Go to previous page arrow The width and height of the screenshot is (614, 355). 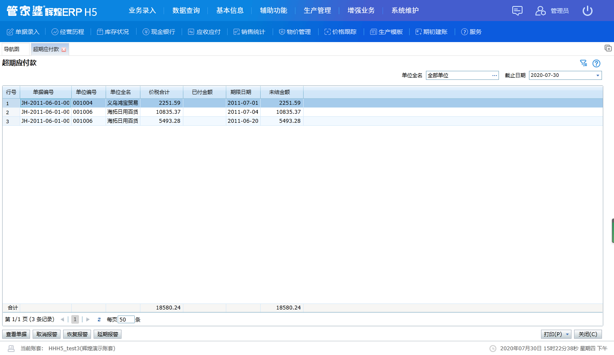[x=62, y=319]
